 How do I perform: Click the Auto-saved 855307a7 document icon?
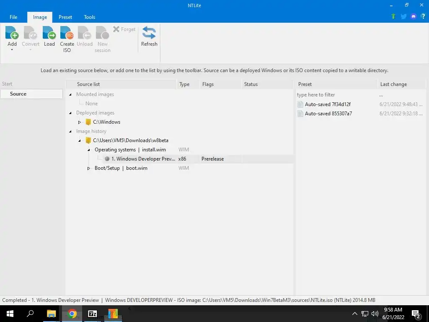coord(300,113)
